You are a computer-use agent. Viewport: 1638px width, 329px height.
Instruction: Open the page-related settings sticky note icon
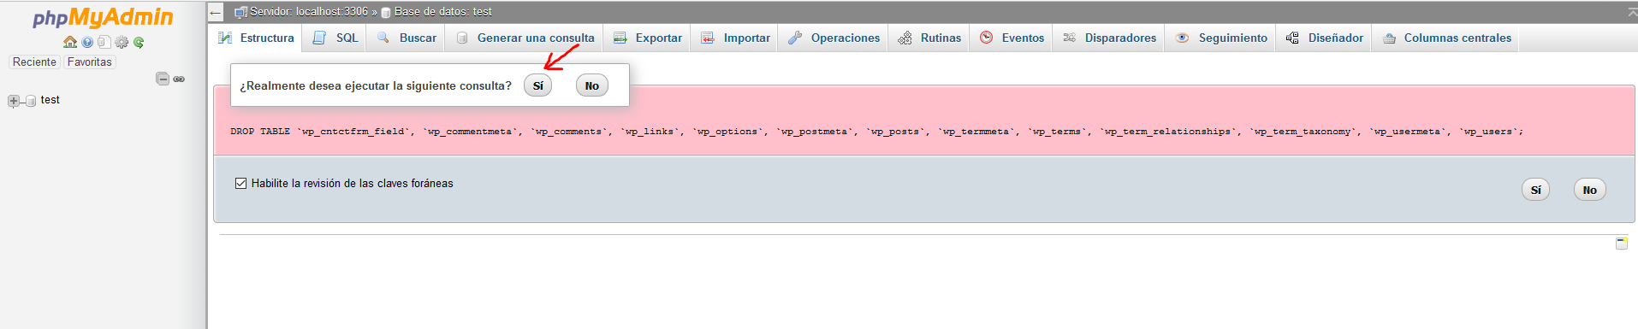click(x=1622, y=244)
